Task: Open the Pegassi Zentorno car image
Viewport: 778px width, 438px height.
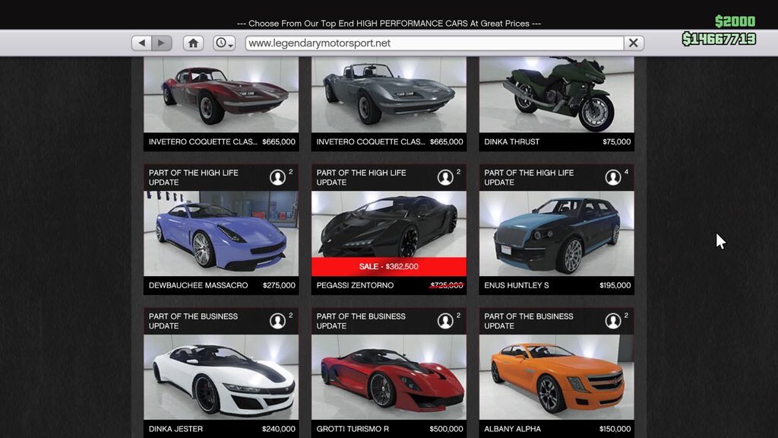Action: pyautogui.click(x=389, y=224)
